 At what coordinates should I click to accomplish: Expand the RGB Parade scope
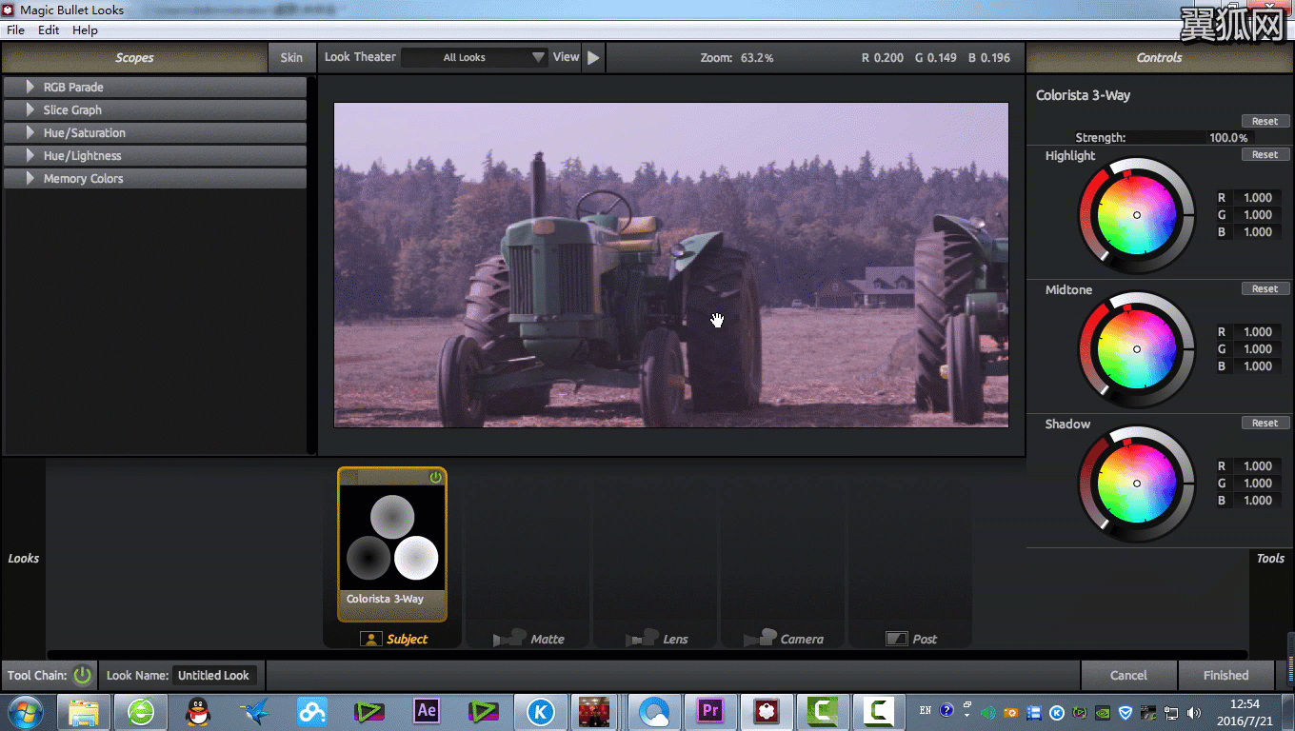tap(155, 87)
